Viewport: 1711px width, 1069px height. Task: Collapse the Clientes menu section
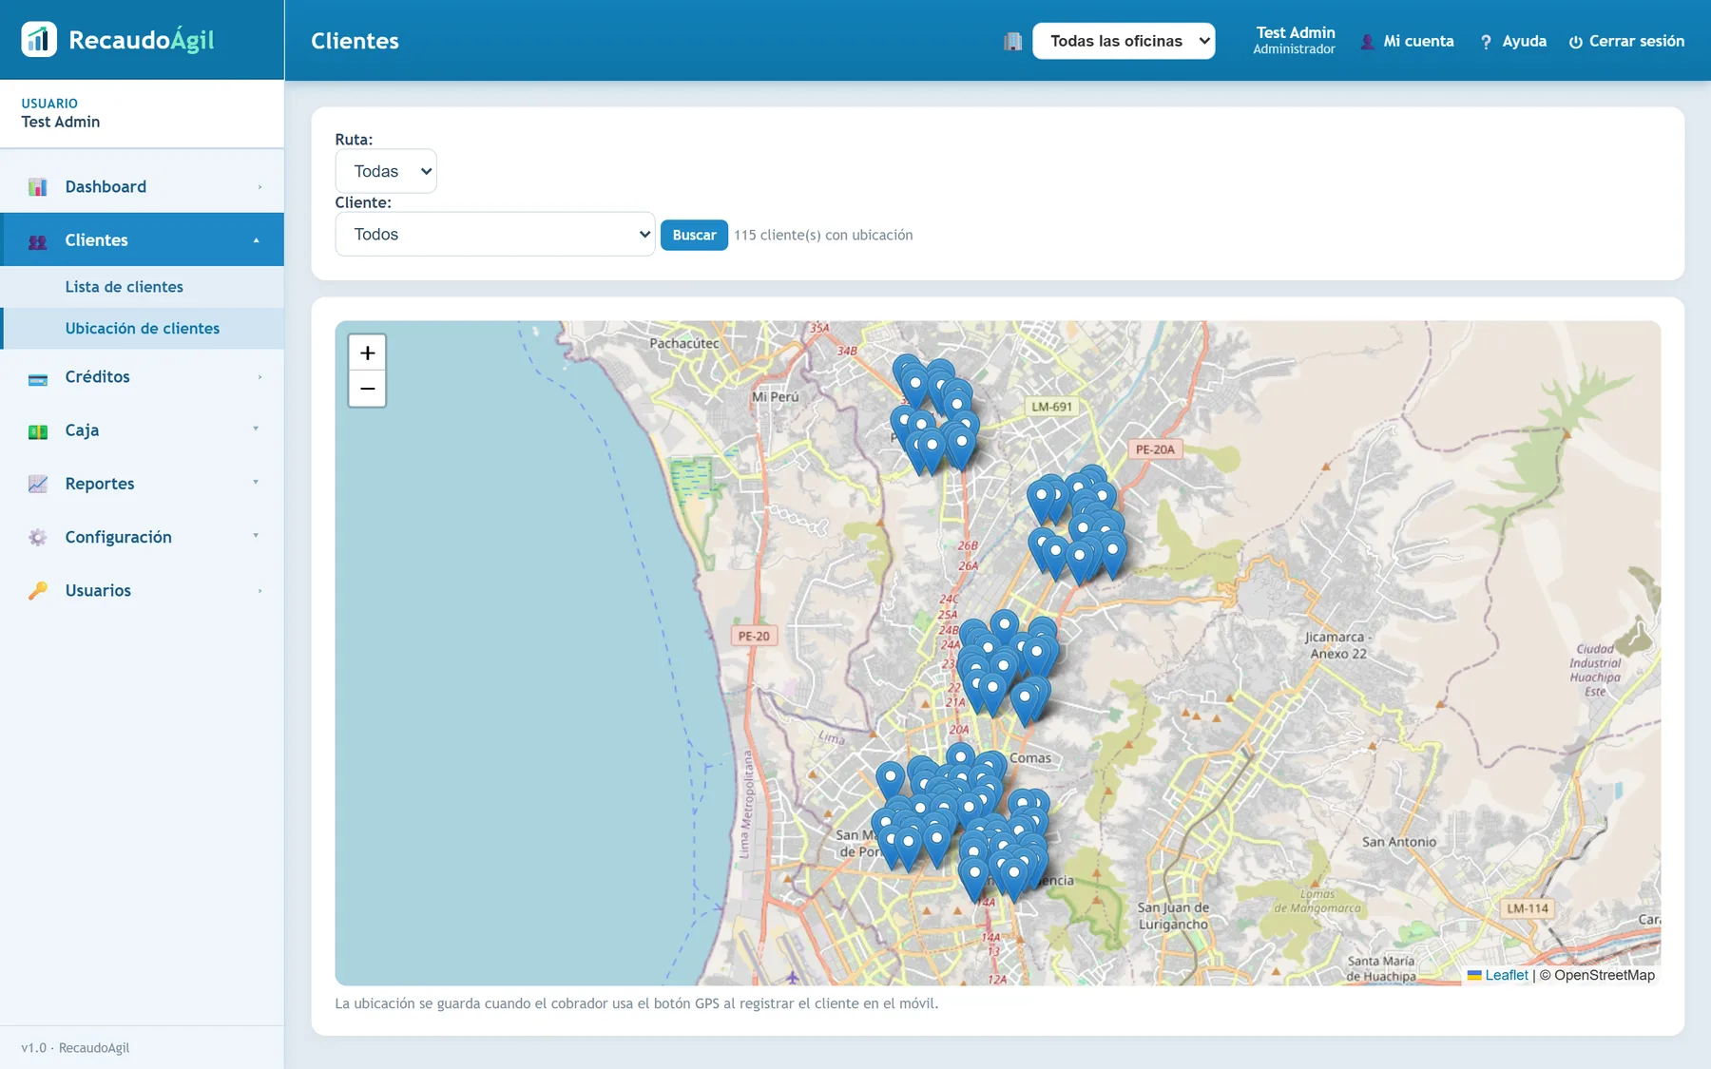pyautogui.click(x=143, y=239)
